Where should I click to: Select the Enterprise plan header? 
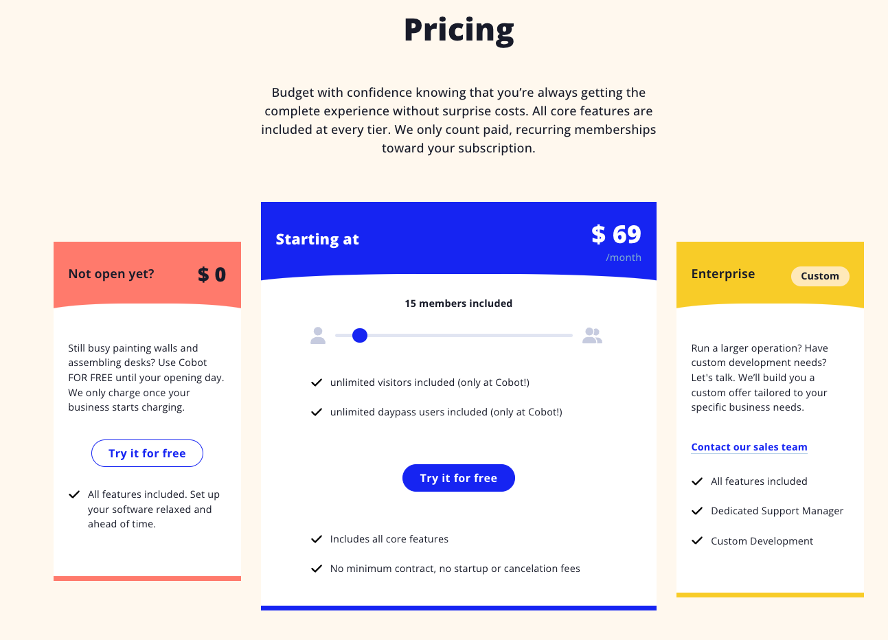(722, 273)
